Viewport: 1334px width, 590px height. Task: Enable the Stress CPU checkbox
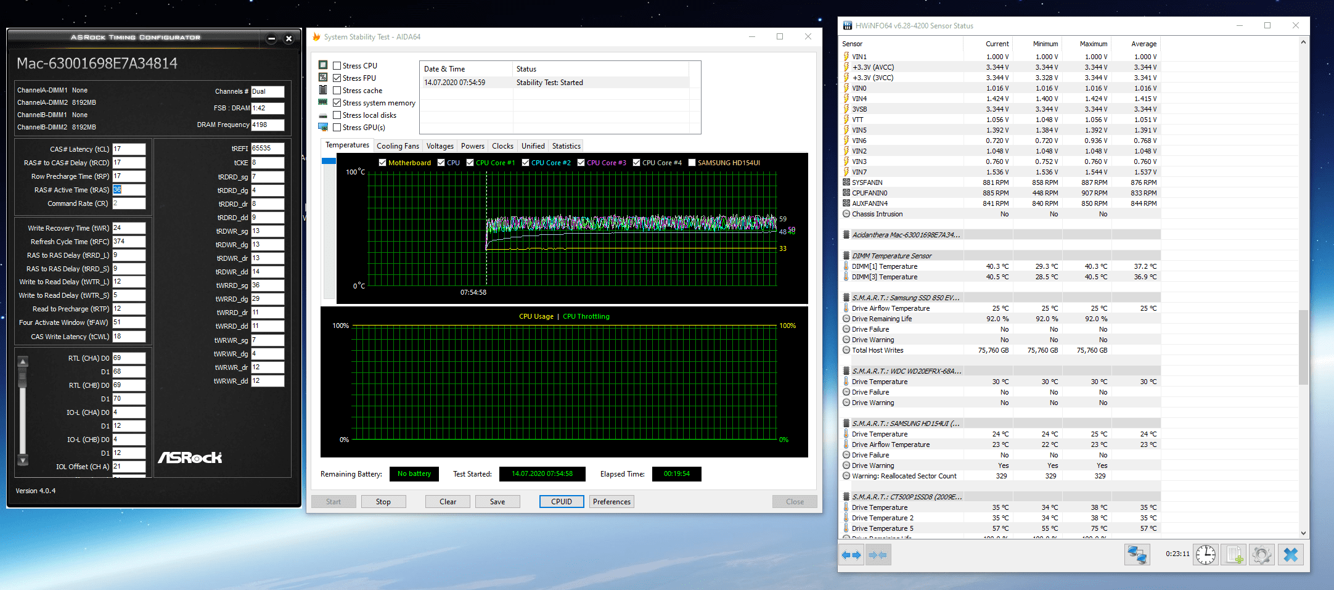tap(337, 65)
